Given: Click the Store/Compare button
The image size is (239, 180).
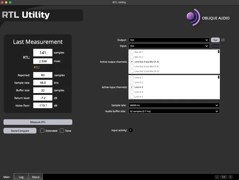Looking at the screenshot, I should point(20,131).
